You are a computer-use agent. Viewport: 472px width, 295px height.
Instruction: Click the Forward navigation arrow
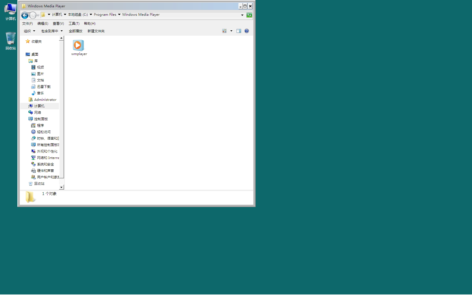coord(33,15)
